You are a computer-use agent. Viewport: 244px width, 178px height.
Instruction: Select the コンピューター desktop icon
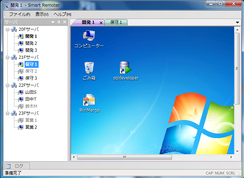pos(89,35)
